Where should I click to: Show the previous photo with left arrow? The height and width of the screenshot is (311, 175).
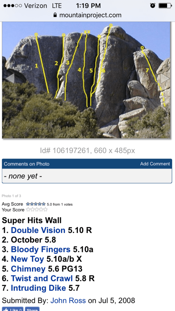(10, 78)
